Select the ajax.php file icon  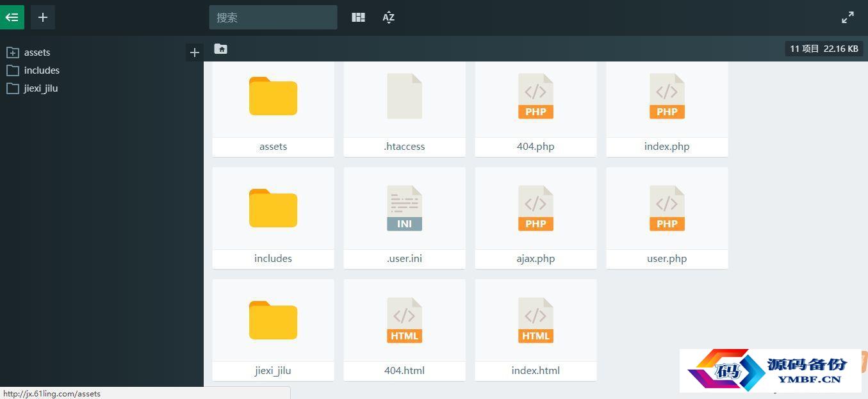click(x=536, y=208)
